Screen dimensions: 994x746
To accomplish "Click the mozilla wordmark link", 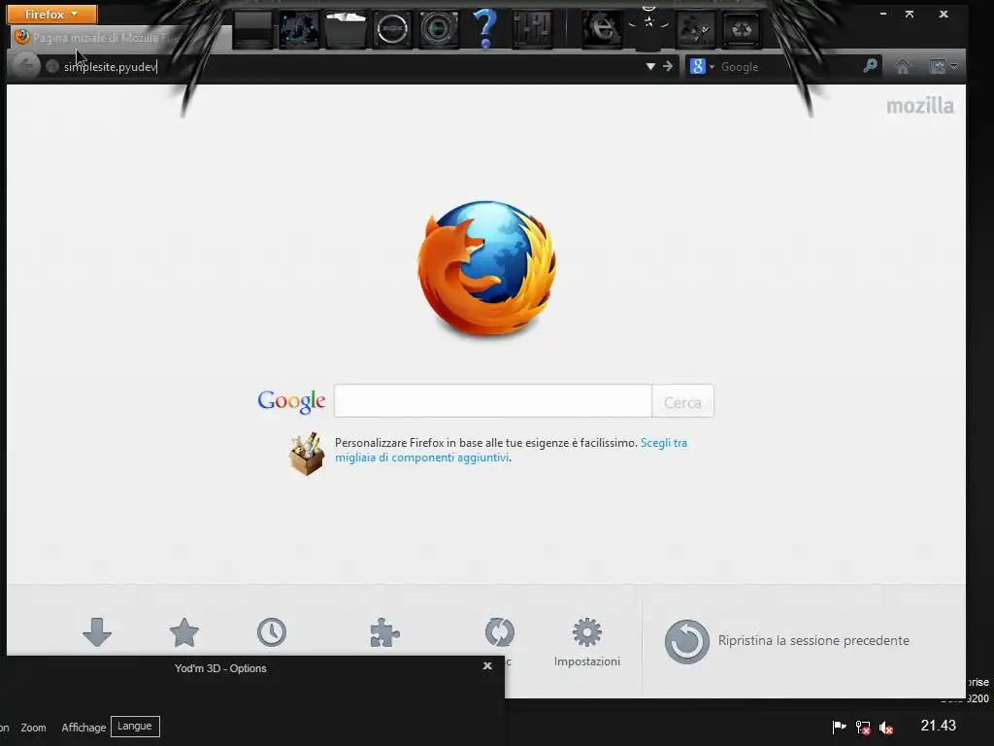I will click(x=920, y=105).
